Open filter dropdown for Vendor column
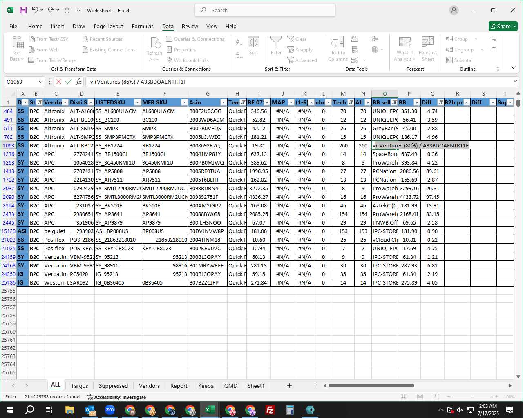523x418 pixels. point(65,102)
